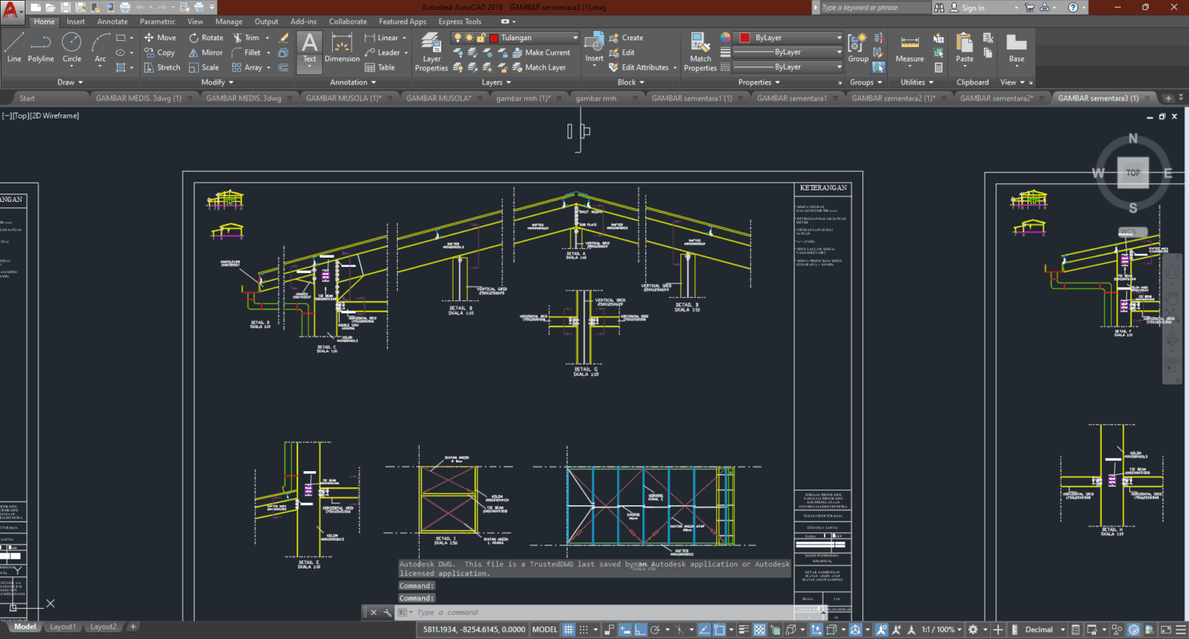Viewport: 1189px width, 639px height.
Task: Select the Move tool
Action: click(160, 37)
